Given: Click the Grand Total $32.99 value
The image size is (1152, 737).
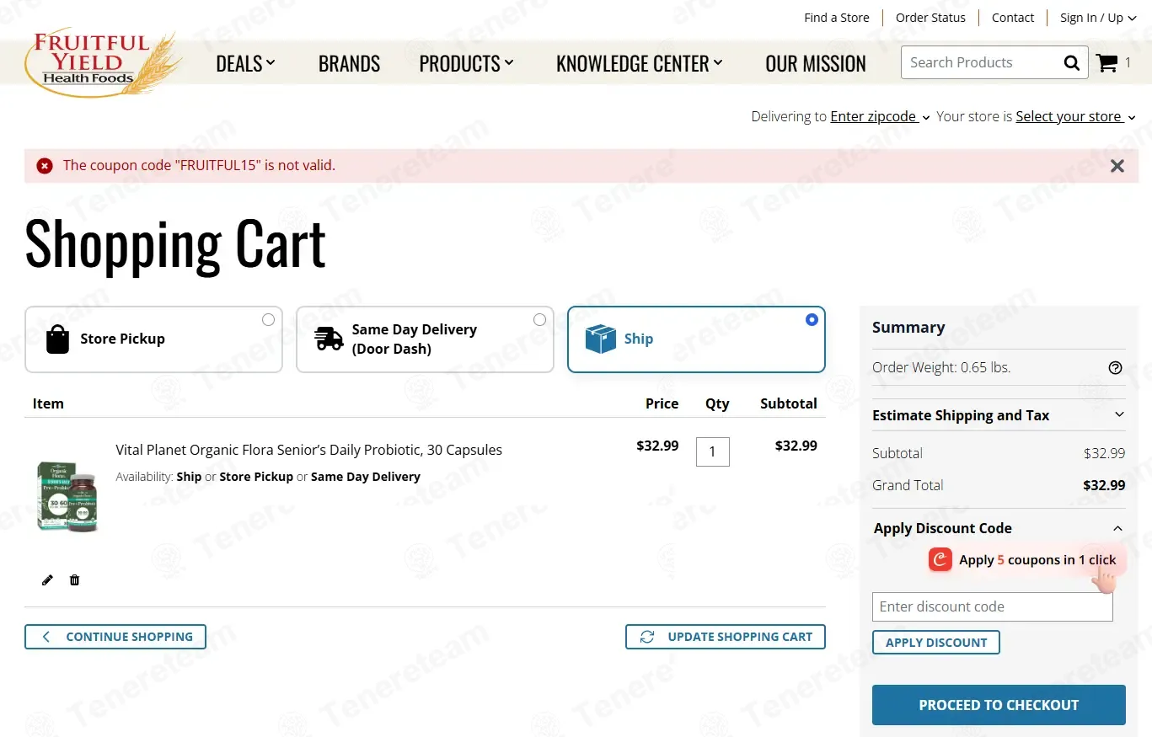Looking at the screenshot, I should pos(1104,485).
